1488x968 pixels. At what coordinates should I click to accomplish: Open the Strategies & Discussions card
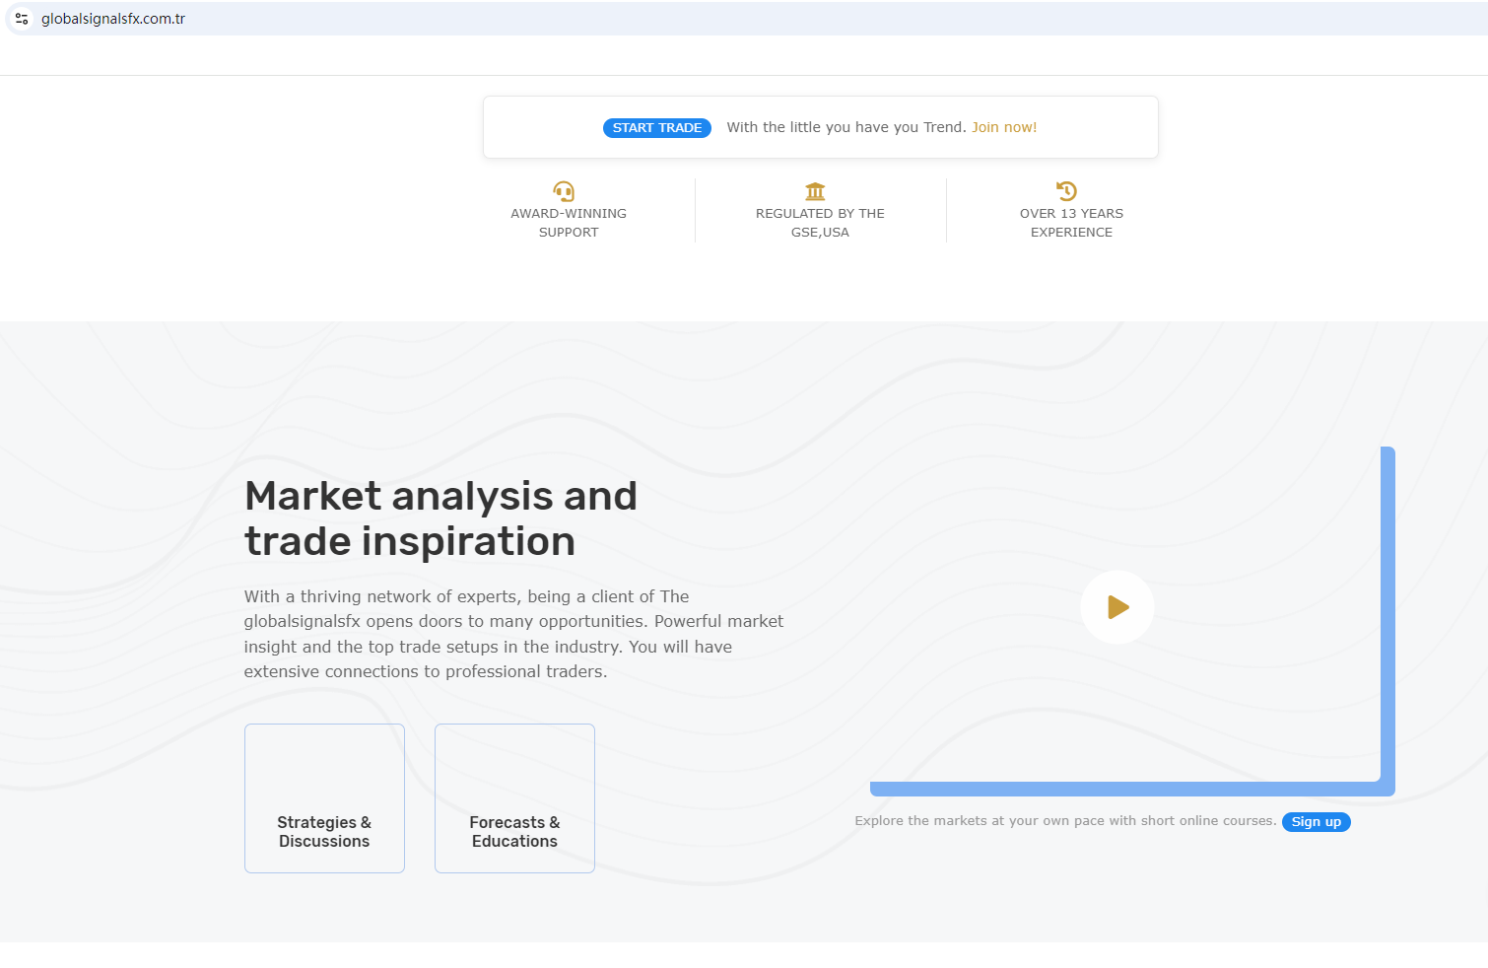pos(324,797)
